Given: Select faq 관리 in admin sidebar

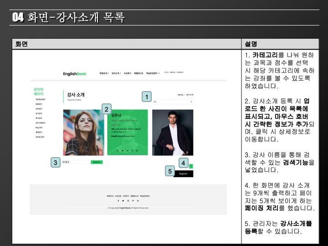Looking at the screenshot, I should coord(39,128).
